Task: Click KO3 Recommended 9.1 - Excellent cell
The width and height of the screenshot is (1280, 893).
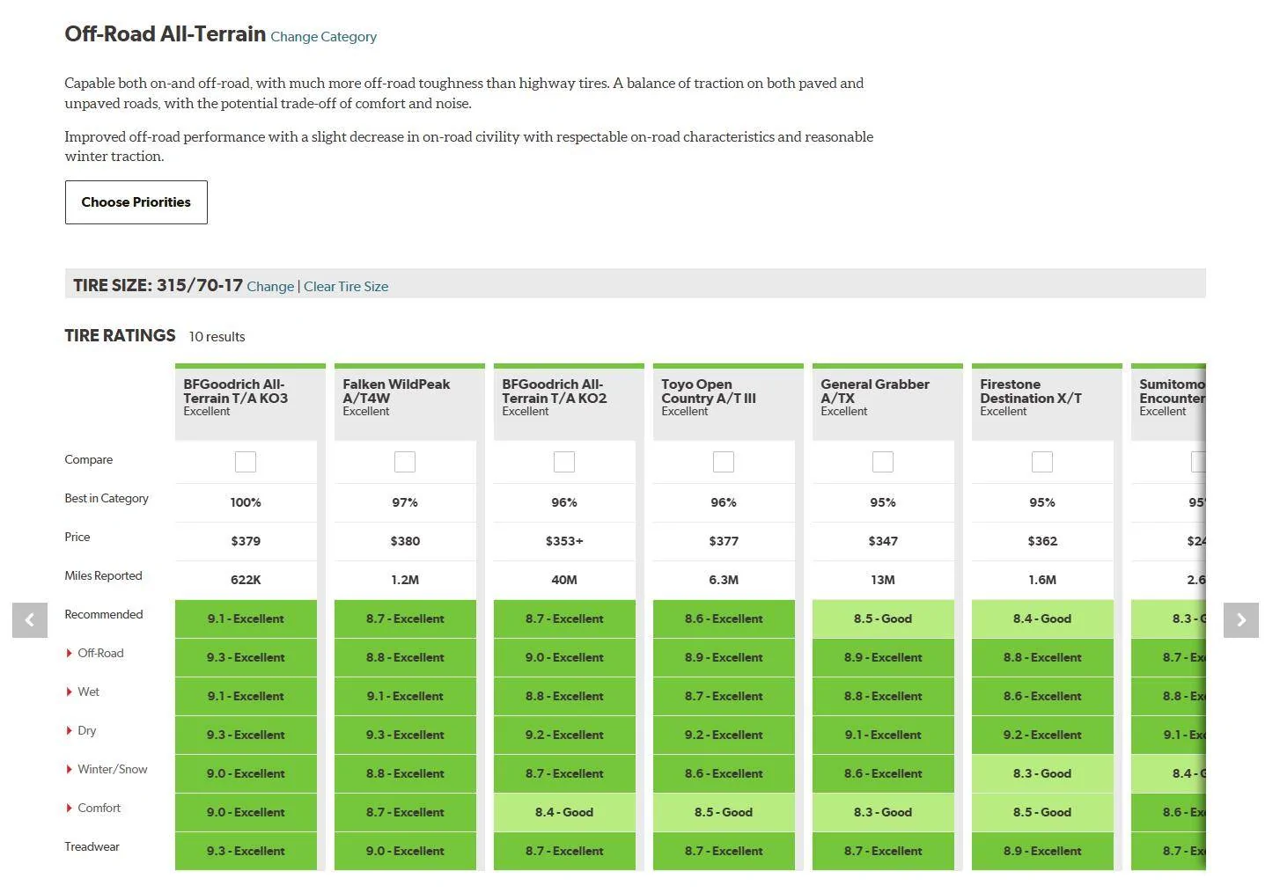Action: pos(246,619)
